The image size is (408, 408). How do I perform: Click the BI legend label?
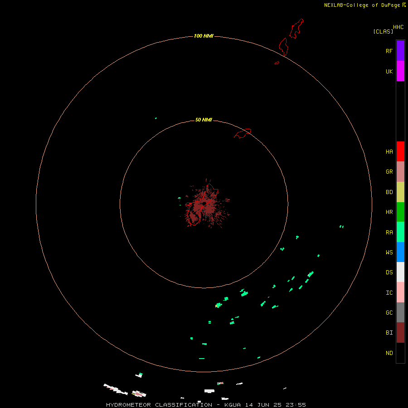389,333
